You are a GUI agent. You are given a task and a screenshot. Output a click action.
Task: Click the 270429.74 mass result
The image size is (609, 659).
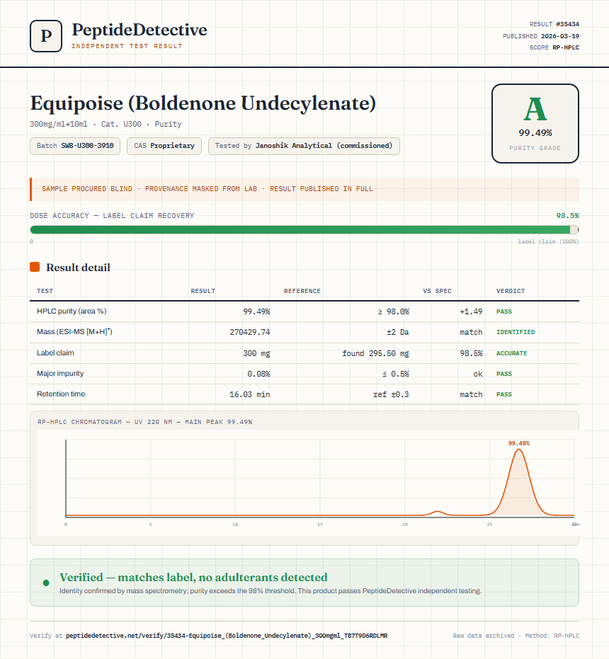tap(250, 332)
